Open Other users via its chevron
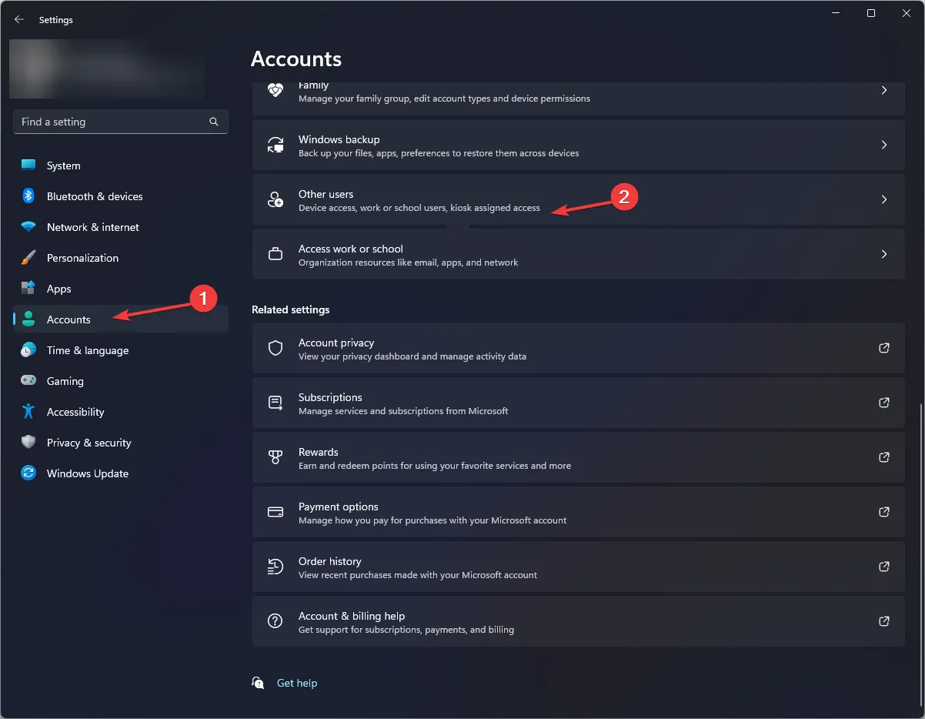925x719 pixels. click(x=884, y=199)
